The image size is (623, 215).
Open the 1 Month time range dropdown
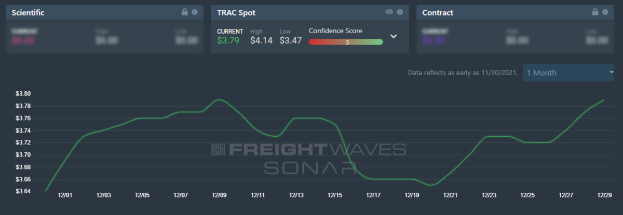tap(568, 73)
